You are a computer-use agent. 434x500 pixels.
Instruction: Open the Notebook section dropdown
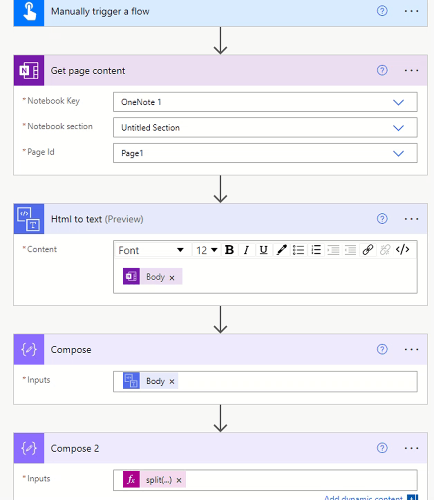coord(399,128)
